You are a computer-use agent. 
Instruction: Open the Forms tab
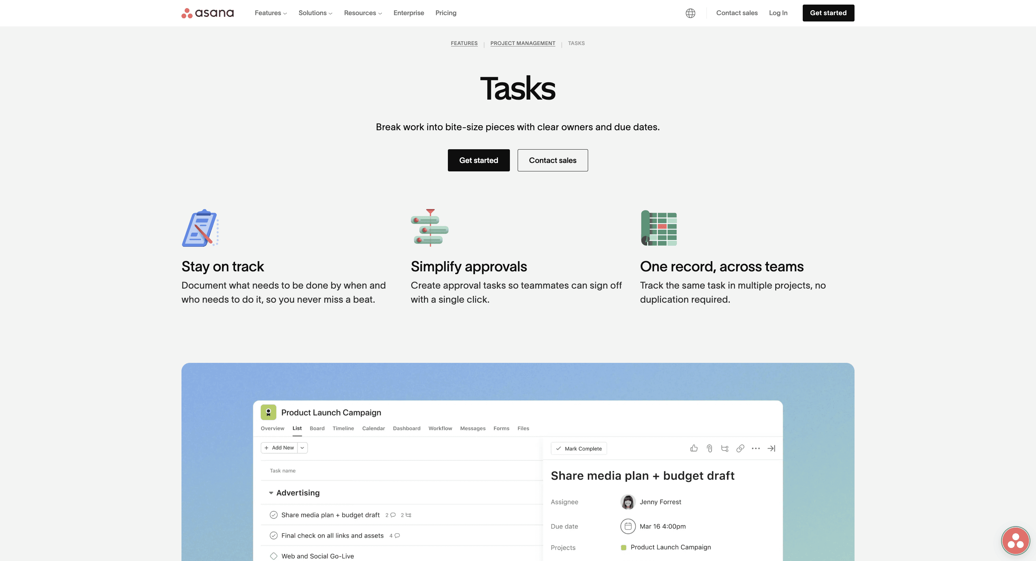(501, 428)
